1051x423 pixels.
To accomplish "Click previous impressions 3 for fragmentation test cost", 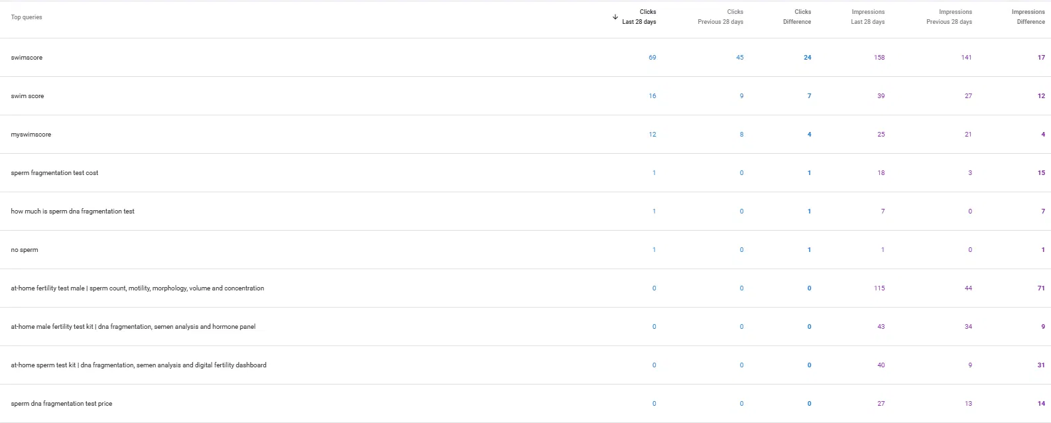I will [970, 173].
